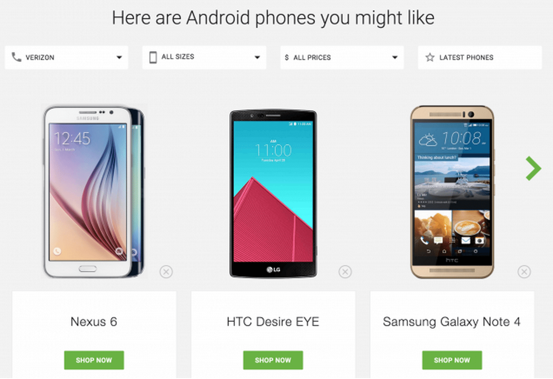Click the smartphone icon beside All Sizes
Screen dimensions: 553x379
coord(153,57)
